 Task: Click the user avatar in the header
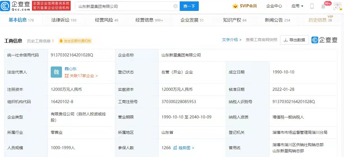[x=338, y=6]
